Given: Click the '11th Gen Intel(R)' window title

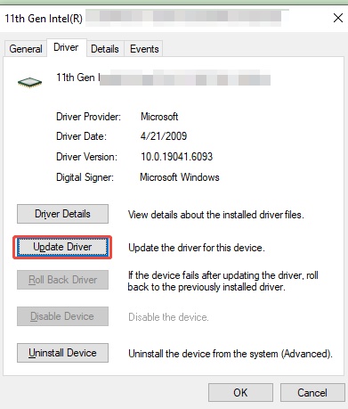Looking at the screenshot, I should [x=44, y=19].
